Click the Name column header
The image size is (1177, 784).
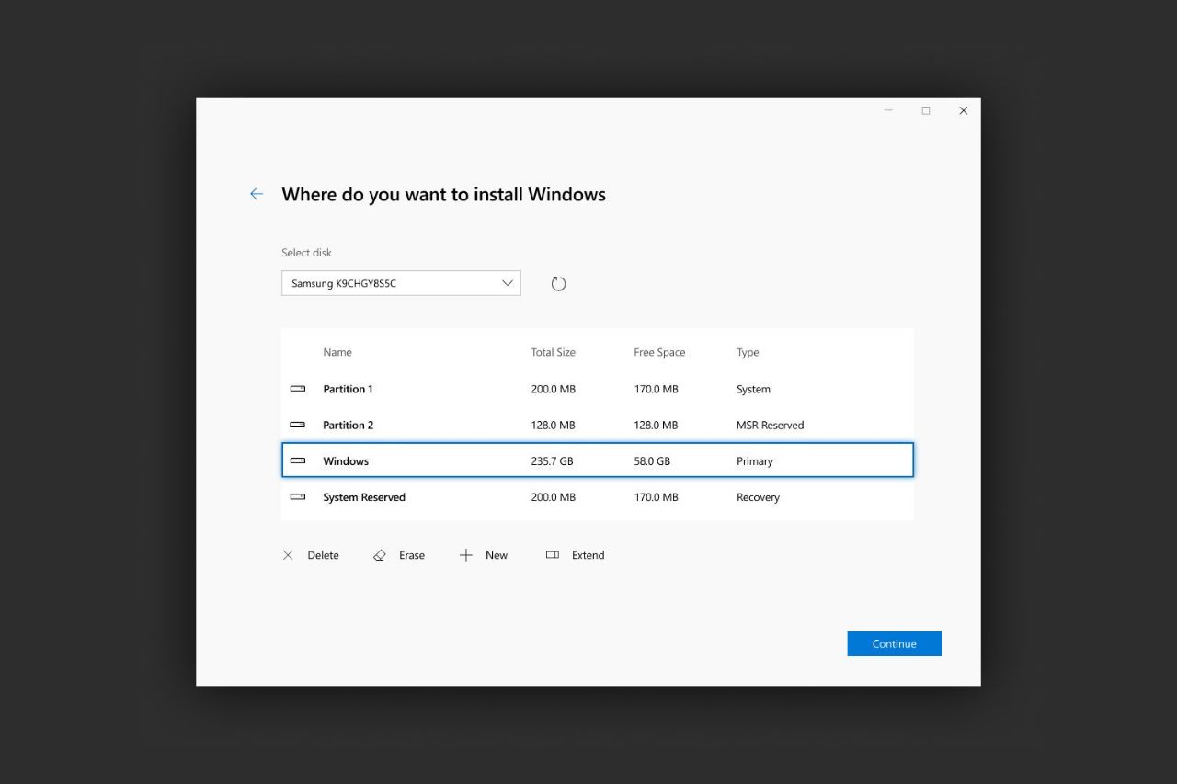337,352
